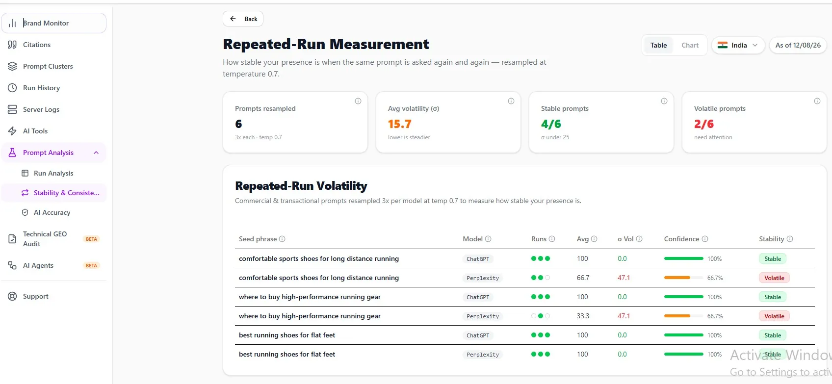Switch to Chart view
The height and width of the screenshot is (384, 832).
(690, 45)
